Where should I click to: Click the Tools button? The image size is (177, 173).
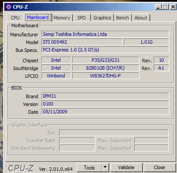point(89,167)
